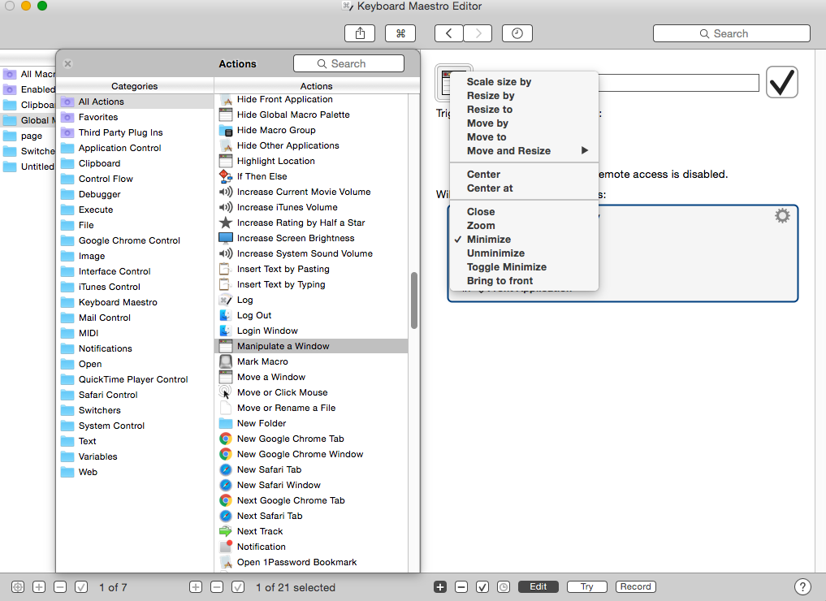
Task: Select Move or Click Mouse action
Action: pos(311,392)
